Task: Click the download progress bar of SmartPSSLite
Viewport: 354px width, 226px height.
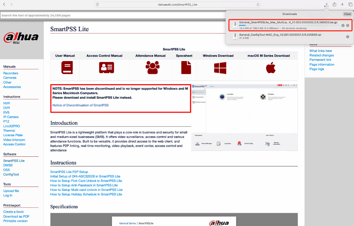Action: (x=289, y=25)
